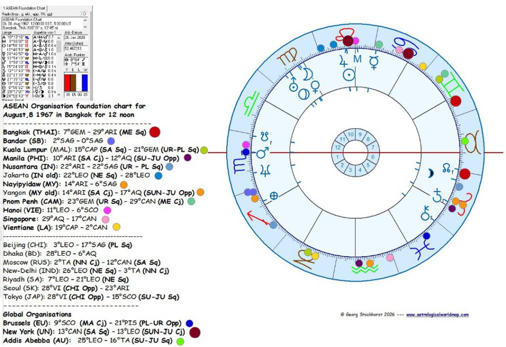This screenshot has height=347, width=506.
Task: Click the brown Capricorn sign glyph on the wheel
Action: tap(304, 258)
